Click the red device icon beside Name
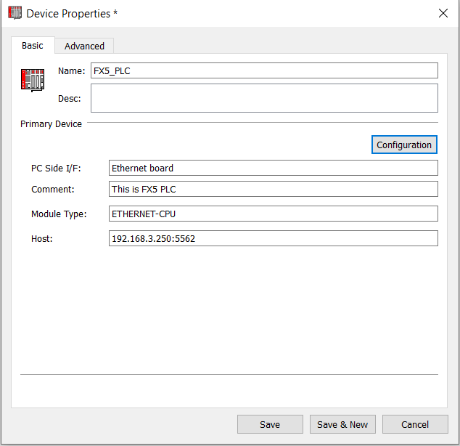This screenshot has width=460, height=446. click(33, 80)
